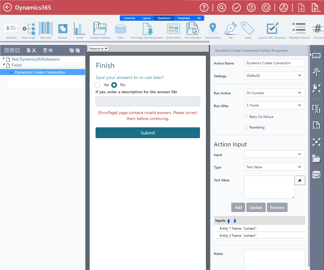Click the Add input button
Image resolution: width=324 pixels, height=270 pixels.
[x=238, y=207]
